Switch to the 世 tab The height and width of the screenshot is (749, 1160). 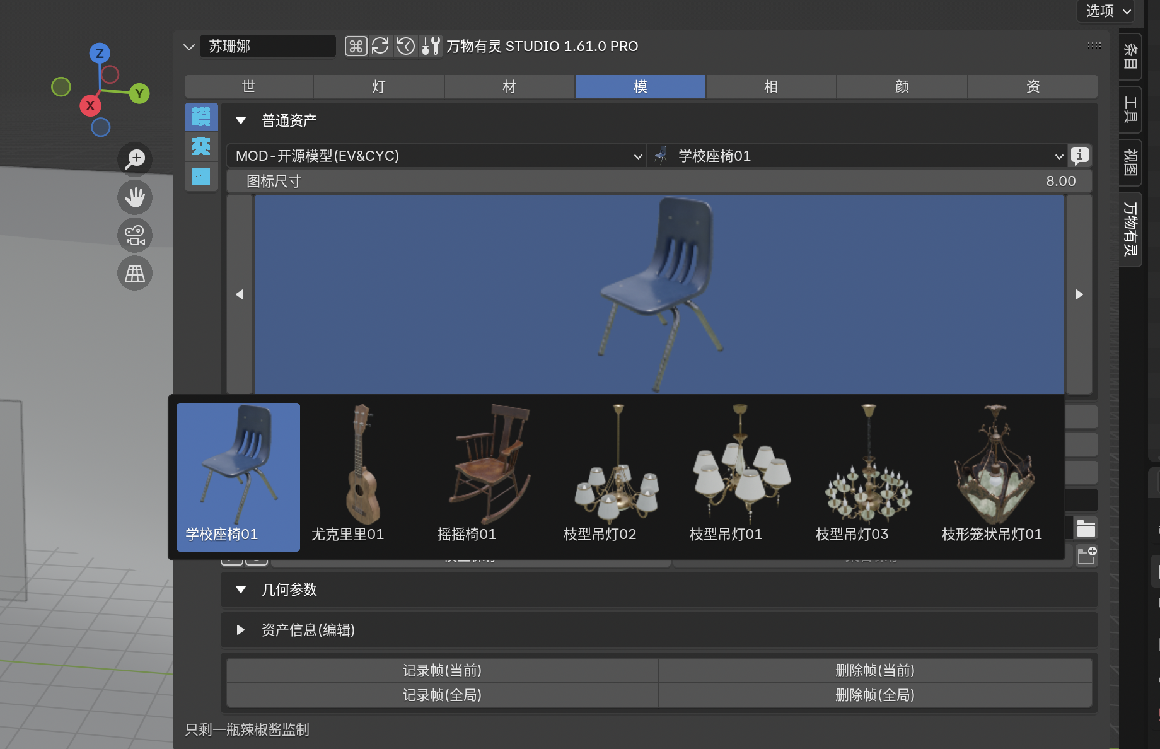249,86
